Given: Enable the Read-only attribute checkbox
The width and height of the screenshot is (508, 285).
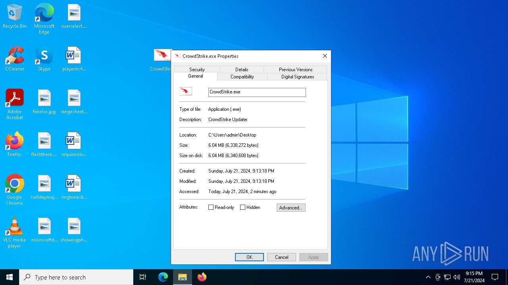Looking at the screenshot, I should pyautogui.click(x=211, y=207).
